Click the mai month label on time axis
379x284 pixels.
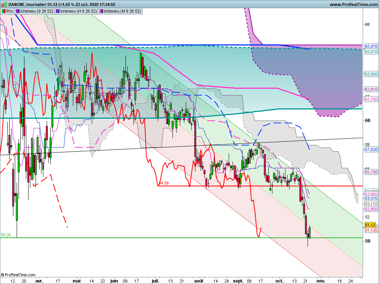(77, 281)
